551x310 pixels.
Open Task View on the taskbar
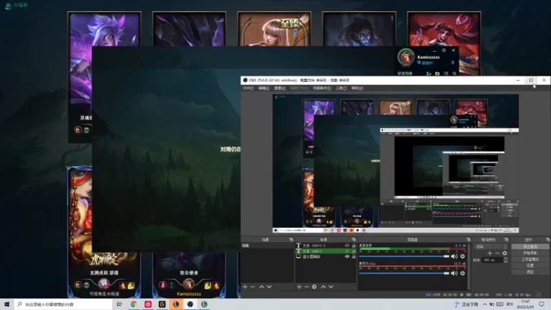pos(119,304)
